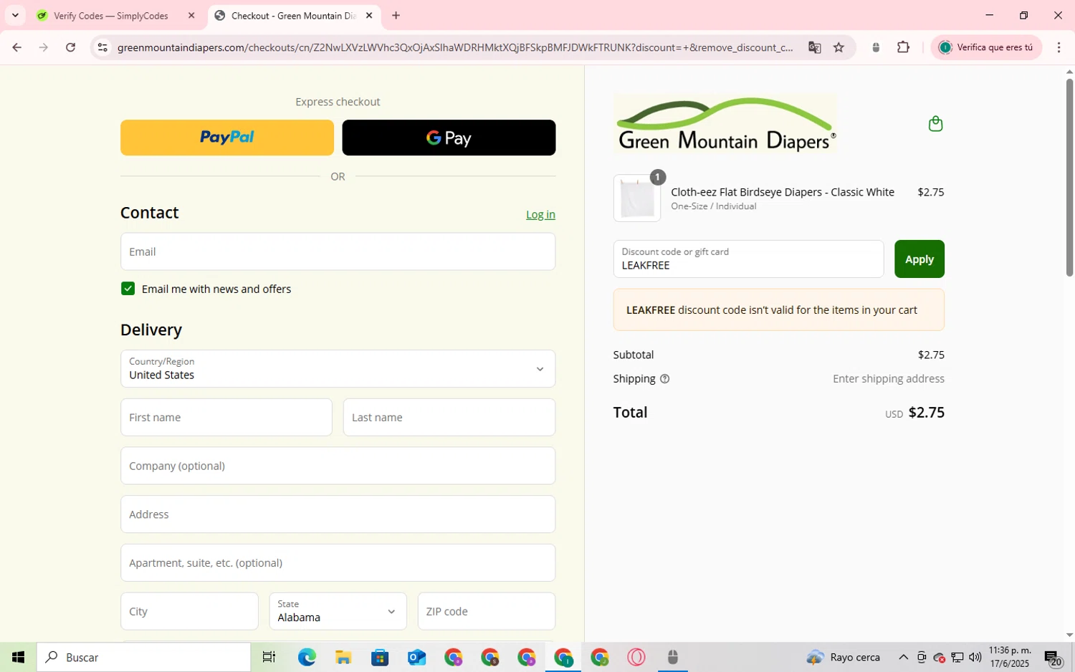Open Microsoft Store from taskbar
The height and width of the screenshot is (672, 1075).
point(380,657)
